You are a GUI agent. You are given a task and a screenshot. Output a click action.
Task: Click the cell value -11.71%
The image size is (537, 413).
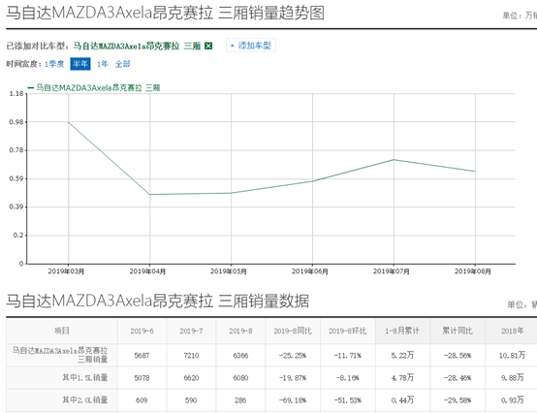click(x=348, y=356)
